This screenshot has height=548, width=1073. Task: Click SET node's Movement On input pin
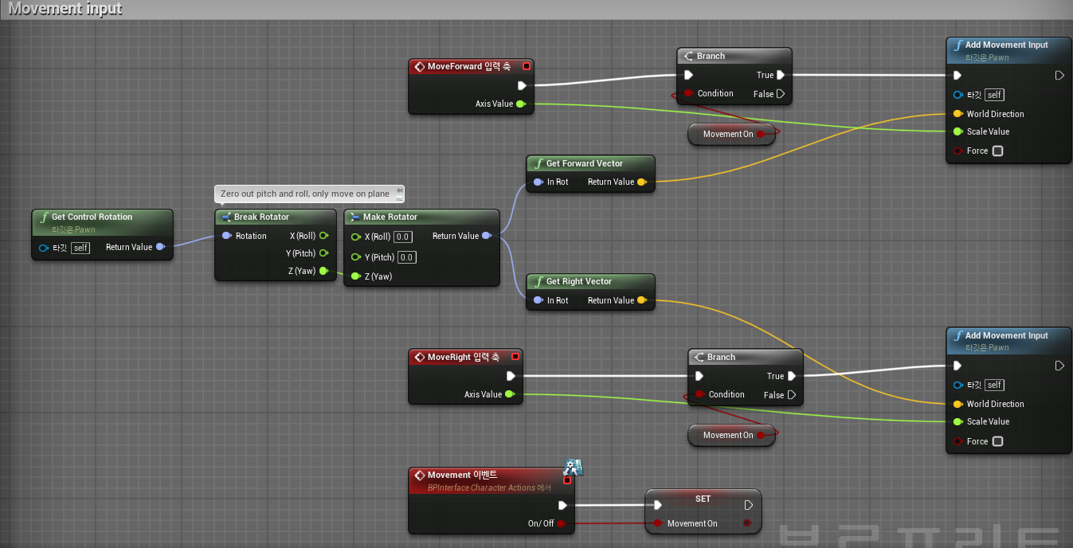click(x=658, y=523)
